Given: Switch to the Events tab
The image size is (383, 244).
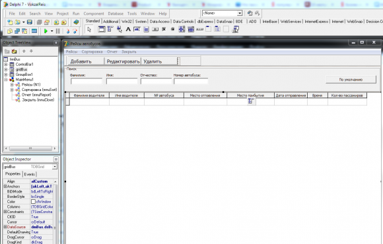Looking at the screenshot, I should tap(30, 174).
